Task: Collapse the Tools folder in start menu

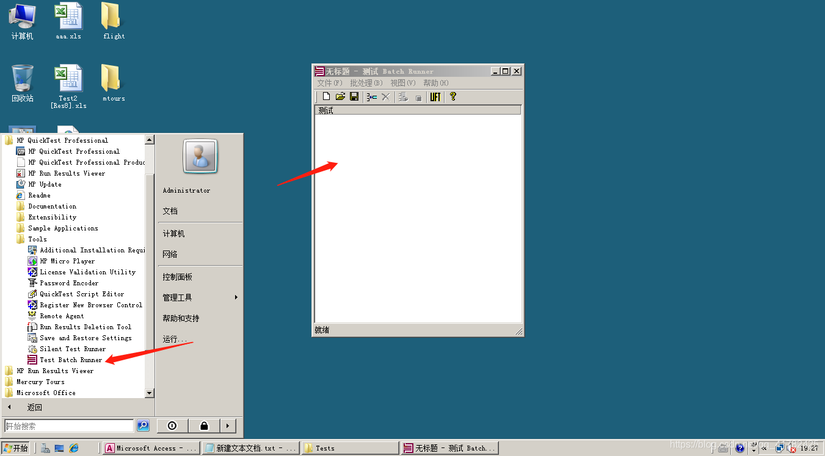Action: click(31, 239)
